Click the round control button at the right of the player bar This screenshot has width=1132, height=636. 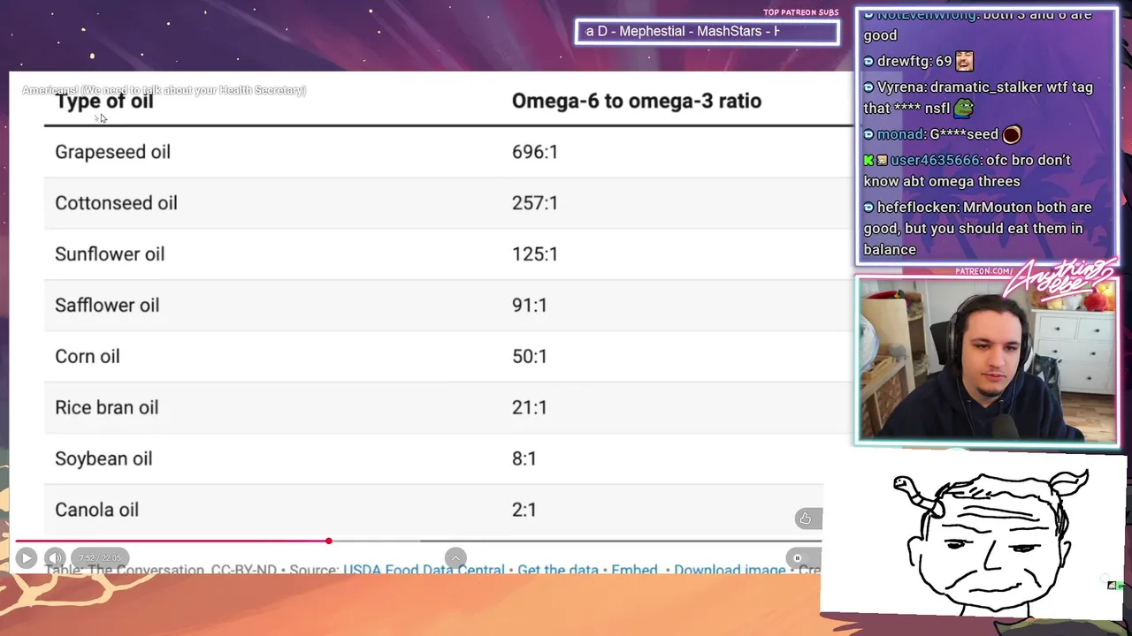[x=797, y=558]
